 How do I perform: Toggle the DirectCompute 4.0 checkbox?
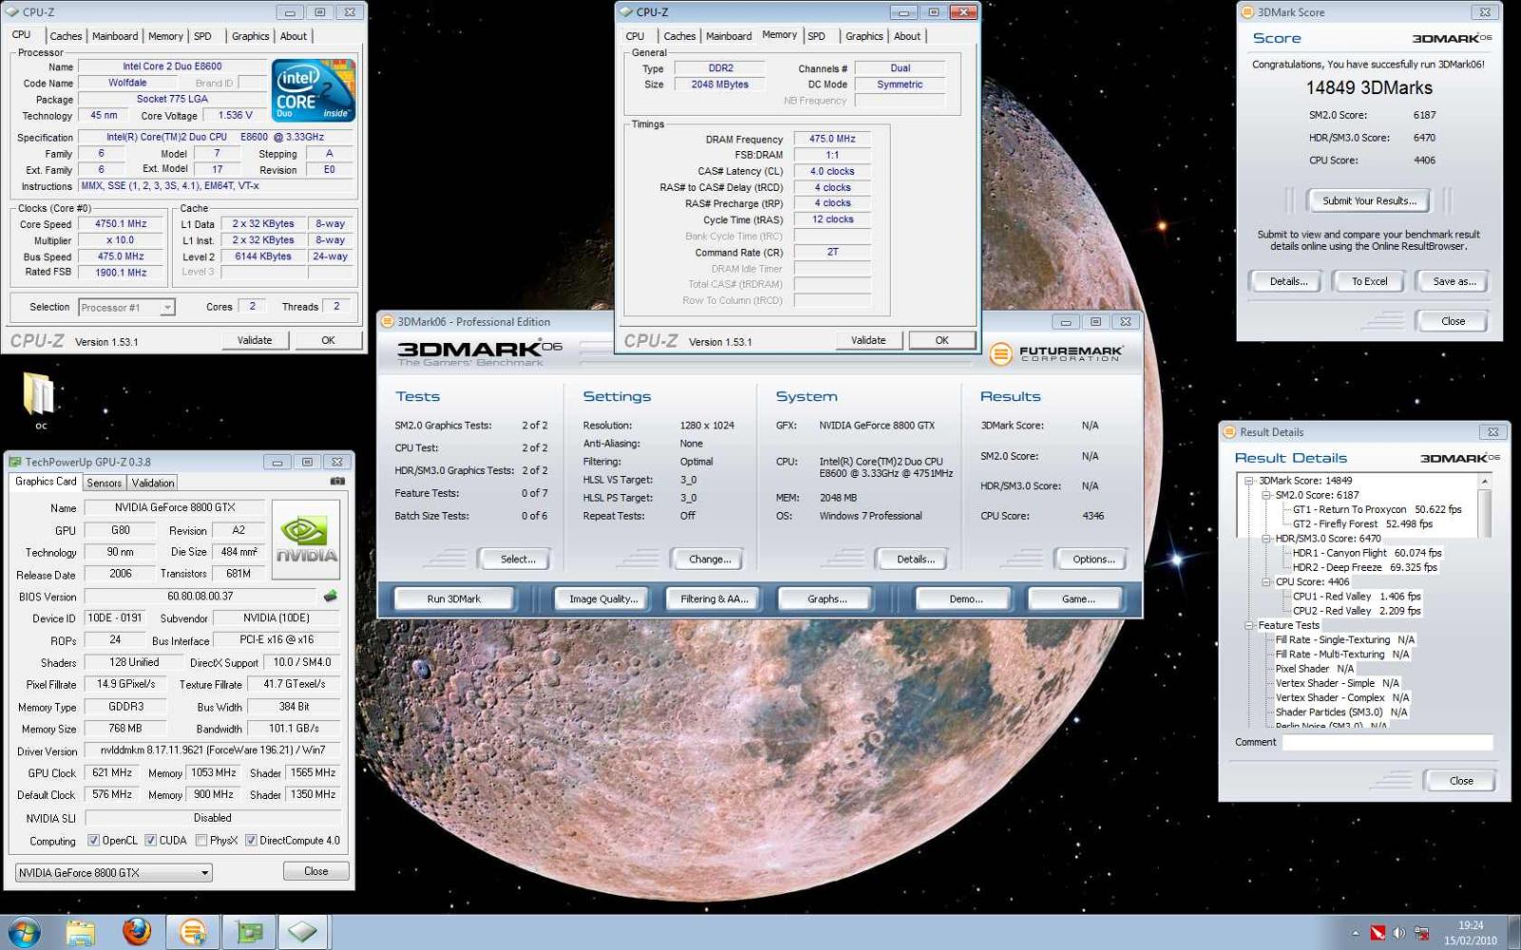point(251,840)
